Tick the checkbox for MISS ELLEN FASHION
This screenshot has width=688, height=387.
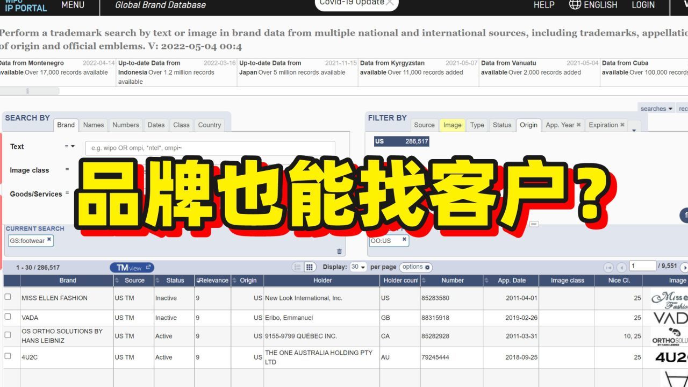[8, 297]
